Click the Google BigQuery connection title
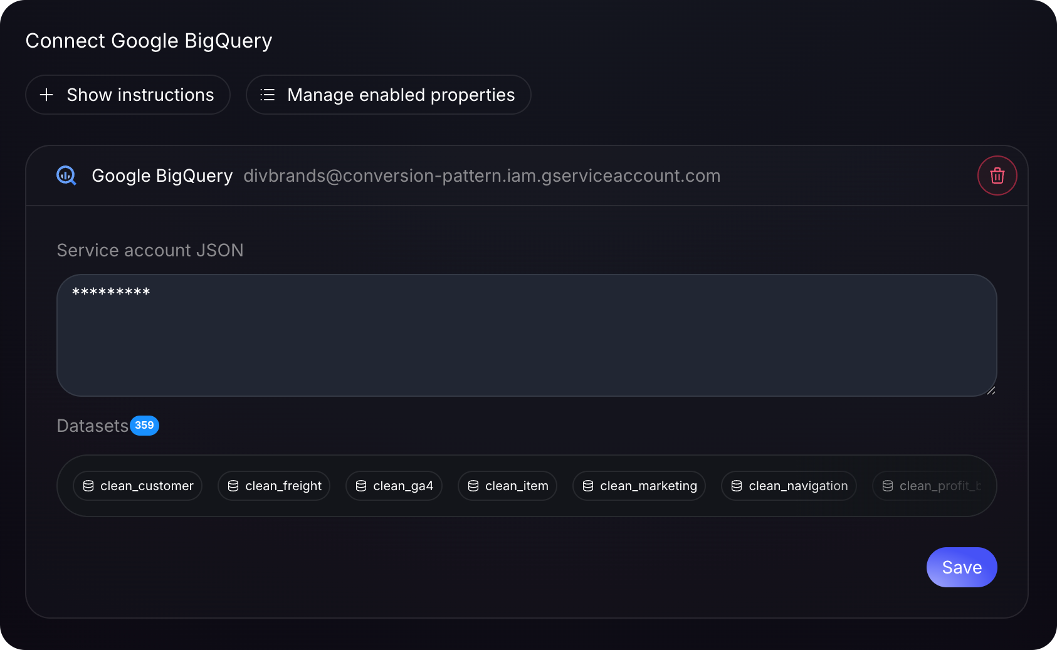 pyautogui.click(x=162, y=176)
